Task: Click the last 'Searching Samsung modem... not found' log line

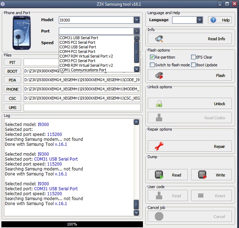Action: click(44, 198)
